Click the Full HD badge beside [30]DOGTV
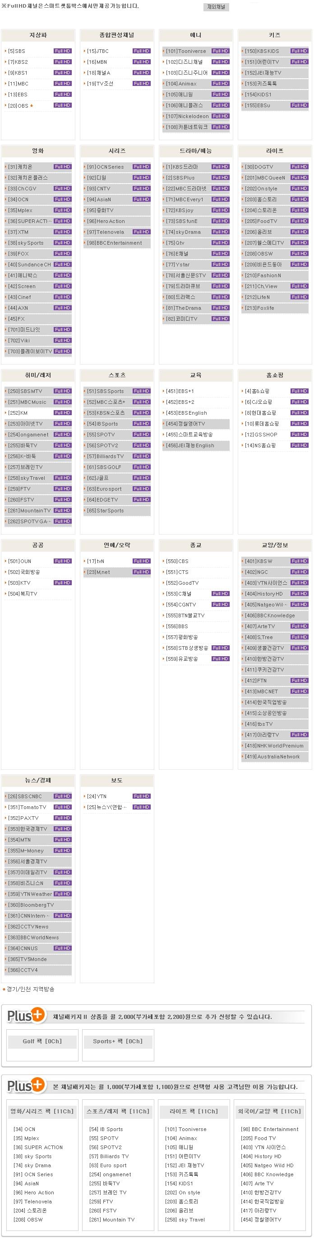Image resolution: width=314 pixels, height=1240 pixels. 299,167
